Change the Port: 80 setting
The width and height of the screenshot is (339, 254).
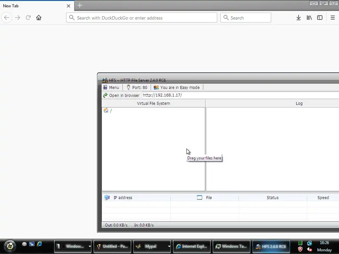click(x=137, y=87)
